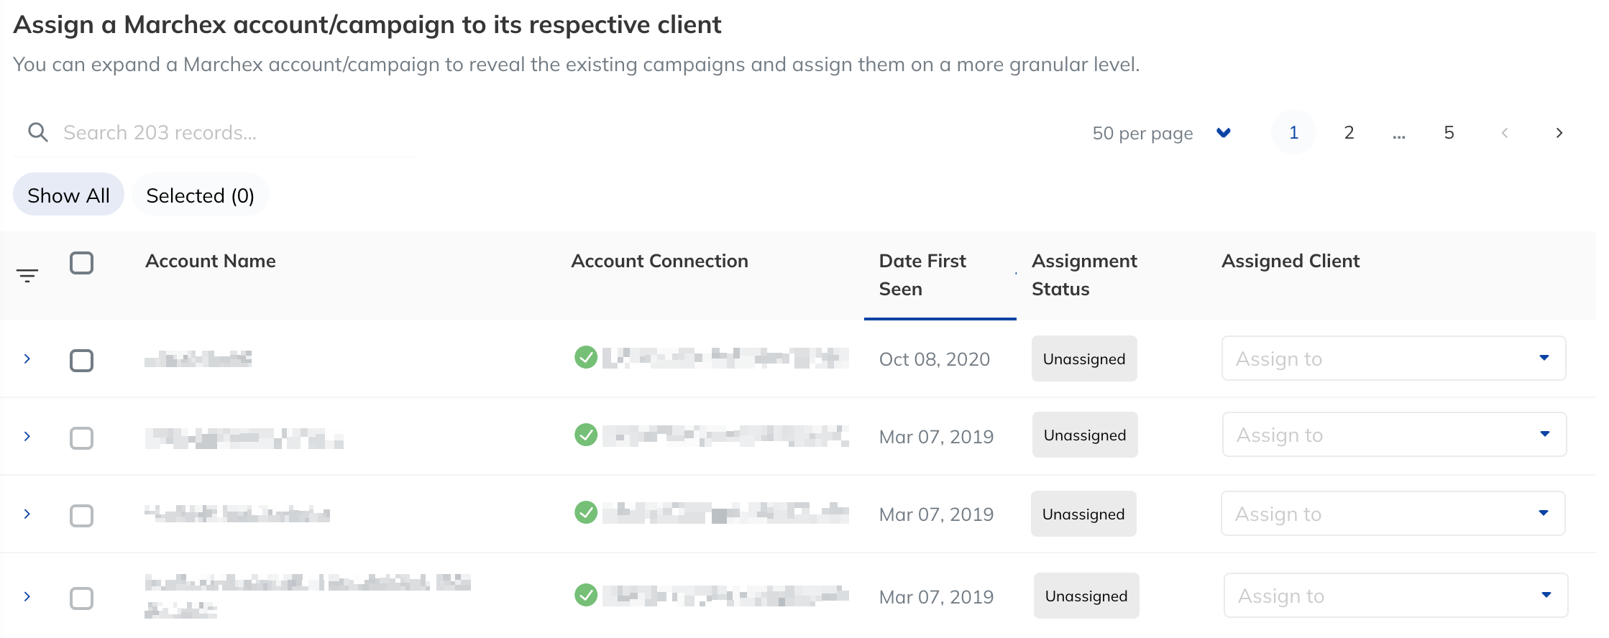Switch to the Selected (0) tab
Image resolution: width=1609 pixels, height=638 pixels.
click(200, 195)
